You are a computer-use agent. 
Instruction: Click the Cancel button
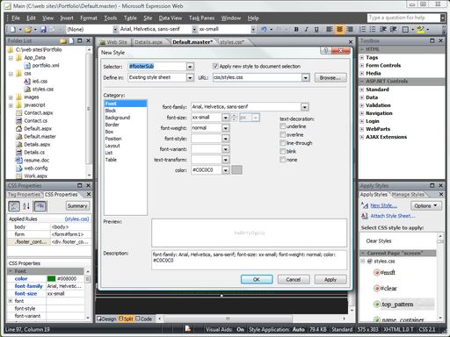294,279
